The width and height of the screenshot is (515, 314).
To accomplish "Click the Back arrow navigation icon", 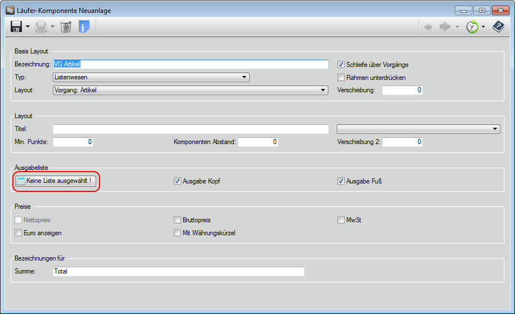I will 428,26.
